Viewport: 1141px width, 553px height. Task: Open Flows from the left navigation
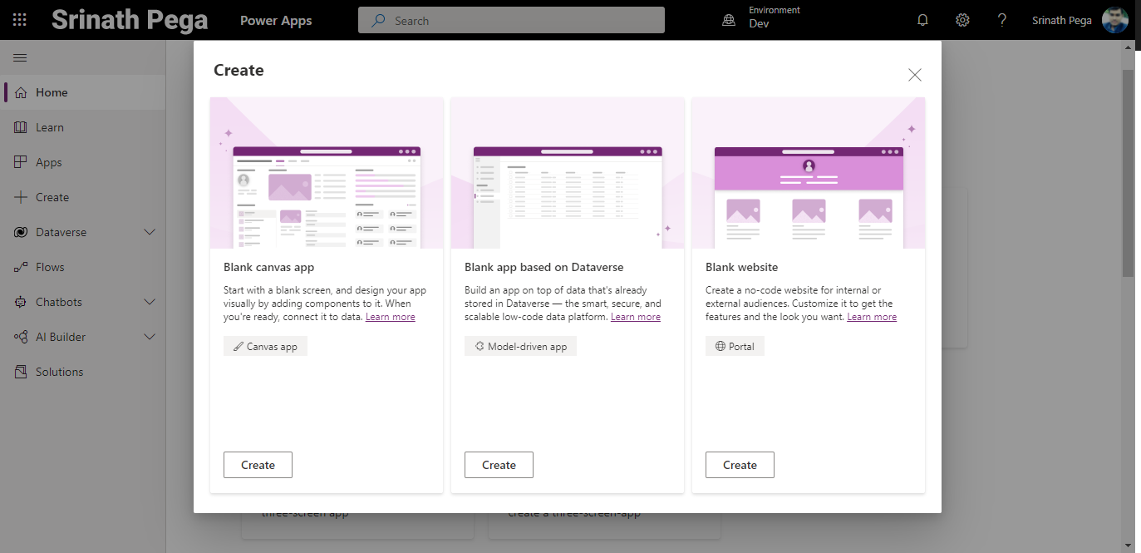point(50,267)
